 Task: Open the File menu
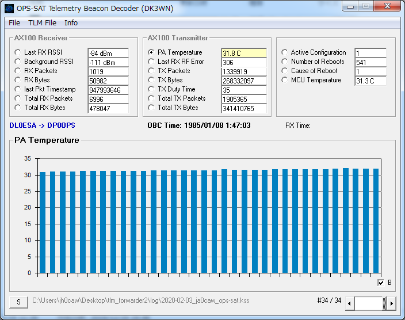14,23
